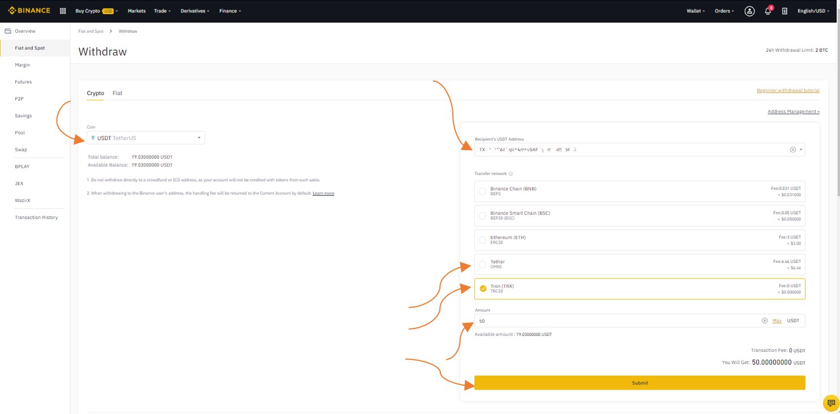The width and height of the screenshot is (840, 414).
Task: Select Tether OMNI network
Action: pyautogui.click(x=640, y=264)
